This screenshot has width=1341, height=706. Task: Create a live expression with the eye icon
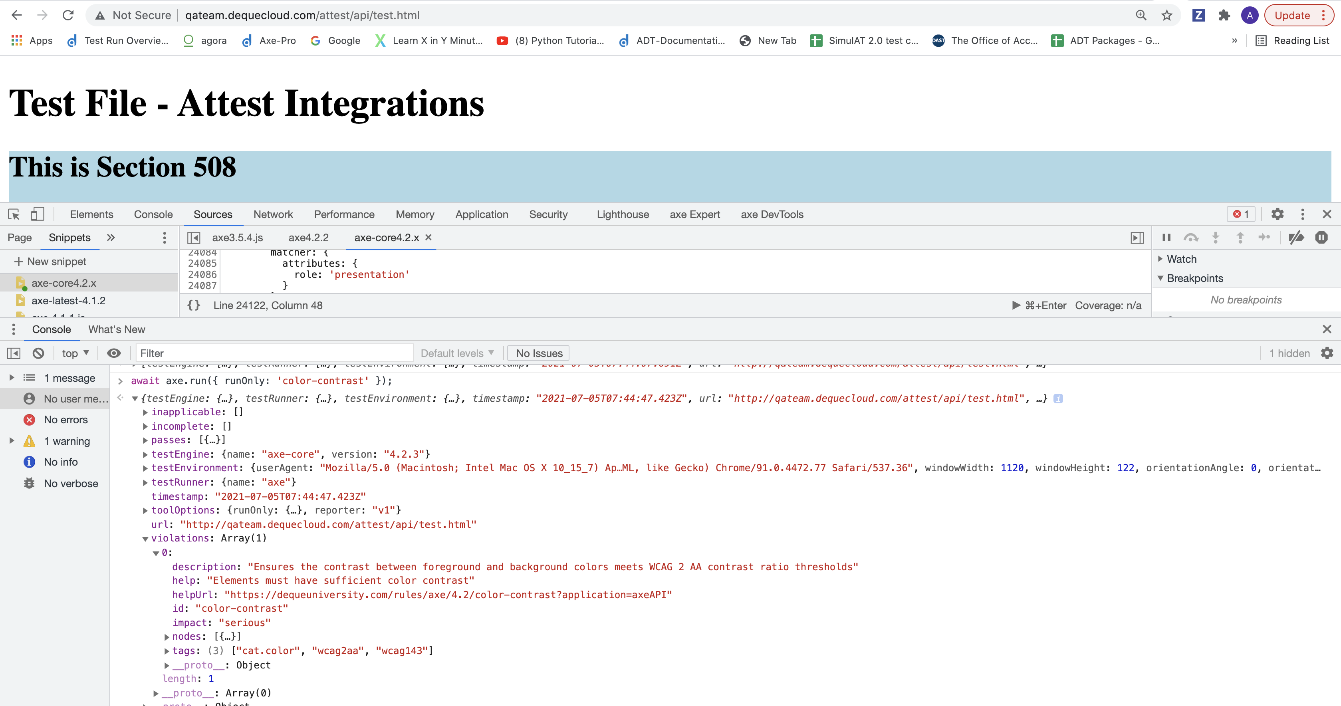click(x=114, y=353)
